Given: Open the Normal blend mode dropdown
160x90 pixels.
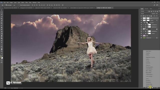Looking at the screenshot, I should tap(146, 14).
